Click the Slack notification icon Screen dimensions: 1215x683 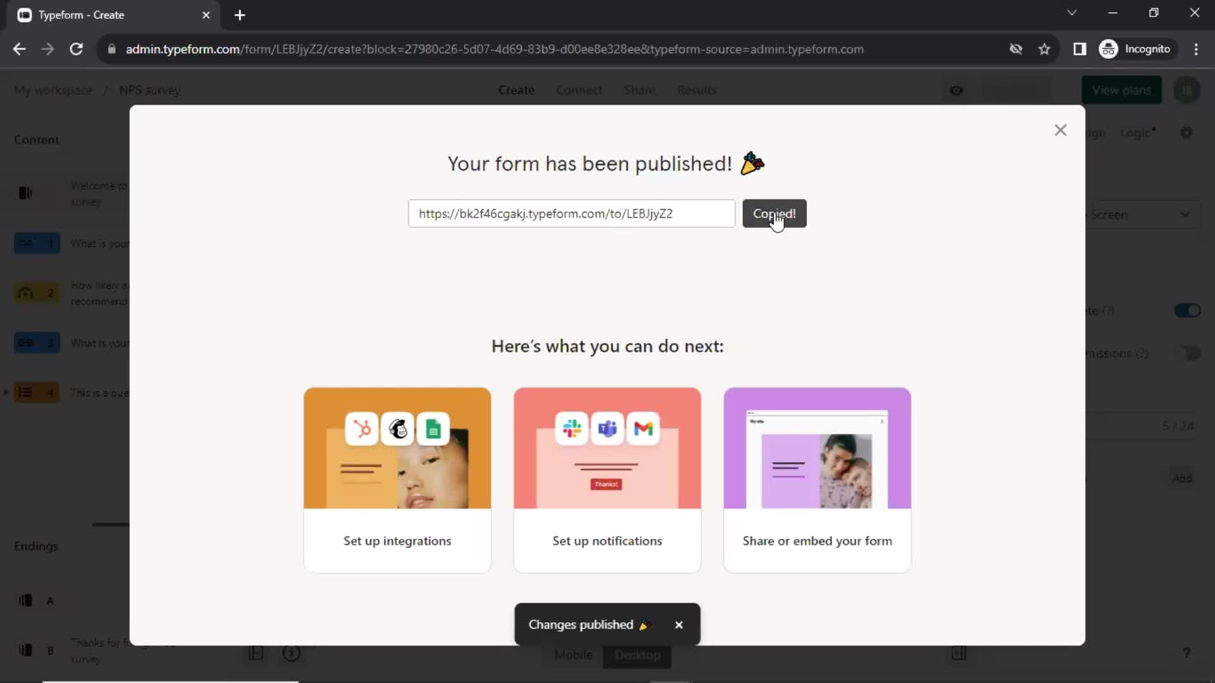point(572,429)
